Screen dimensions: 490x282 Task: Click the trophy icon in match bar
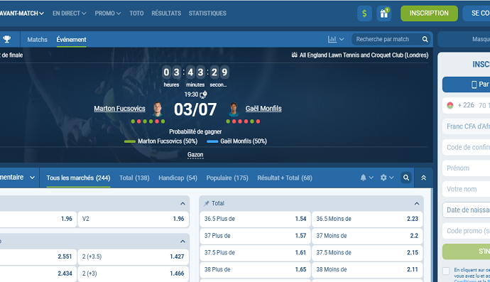(7, 39)
